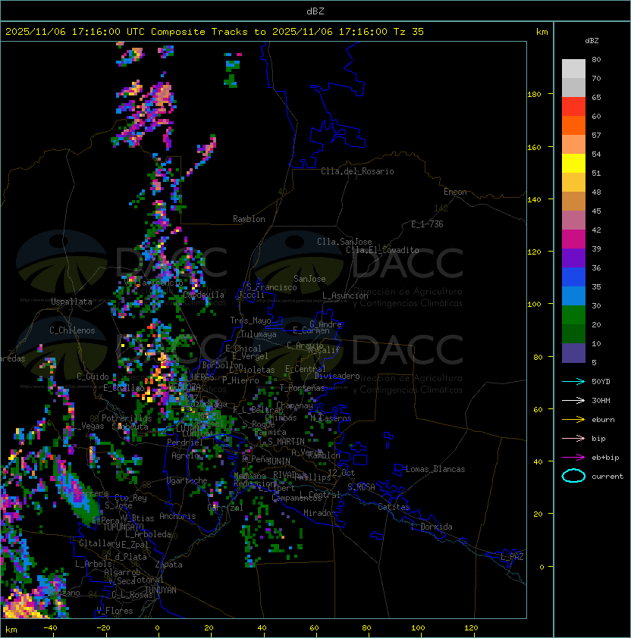Viewport: 631px width, 638px height.
Task: Click the '140' tick on right km axis
Action: pyautogui.click(x=534, y=200)
